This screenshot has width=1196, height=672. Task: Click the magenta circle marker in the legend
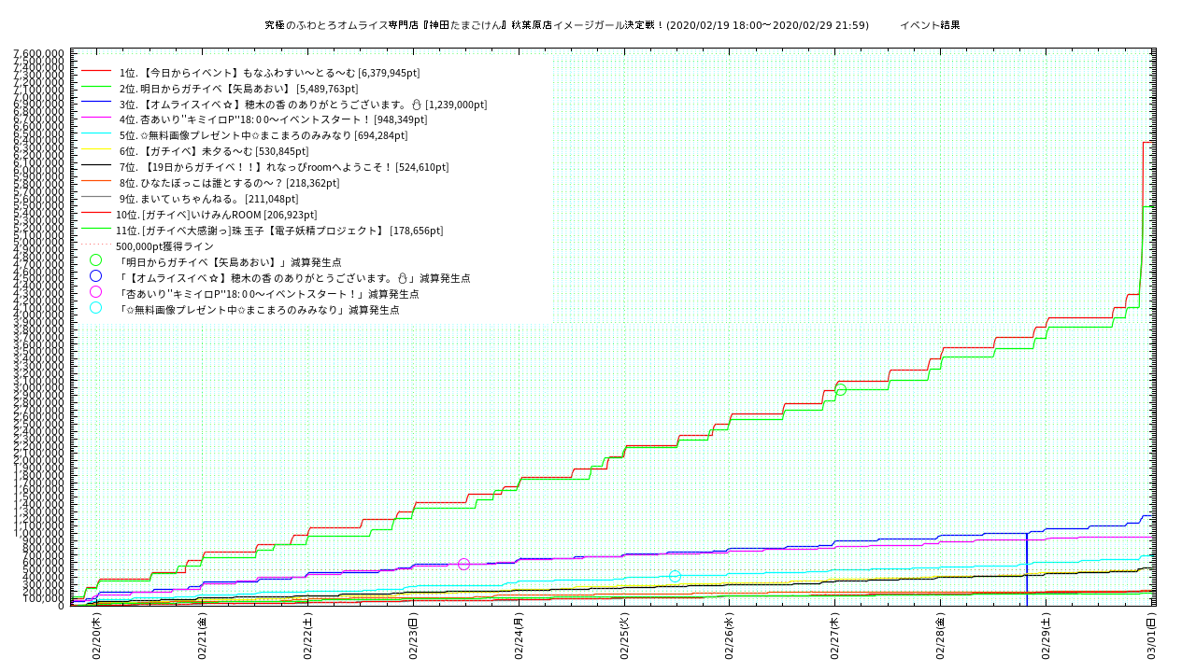click(x=95, y=292)
